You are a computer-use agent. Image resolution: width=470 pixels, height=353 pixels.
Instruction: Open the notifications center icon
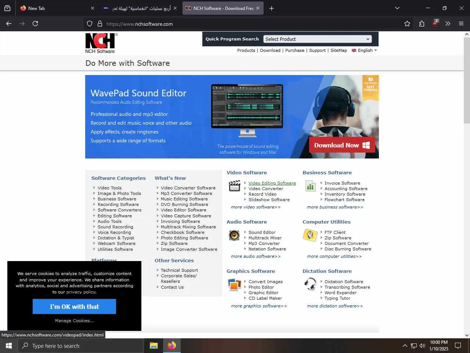(x=458, y=346)
